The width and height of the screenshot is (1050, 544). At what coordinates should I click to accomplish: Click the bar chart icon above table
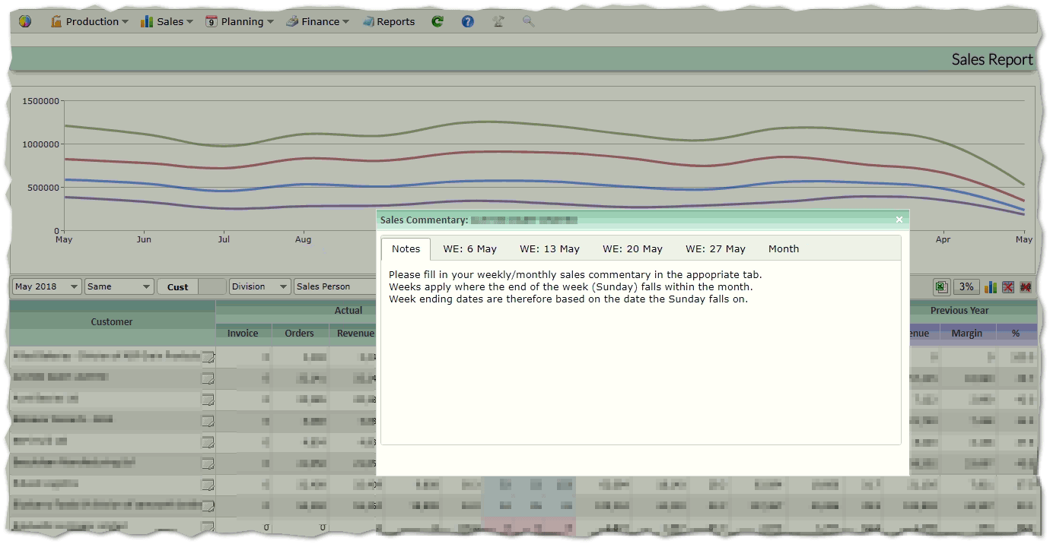991,286
